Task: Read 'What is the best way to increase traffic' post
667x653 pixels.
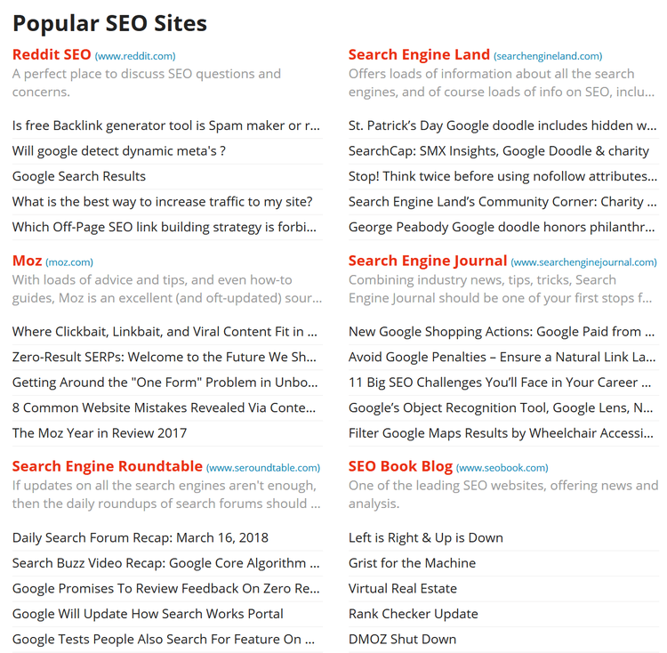Action: pos(163,202)
